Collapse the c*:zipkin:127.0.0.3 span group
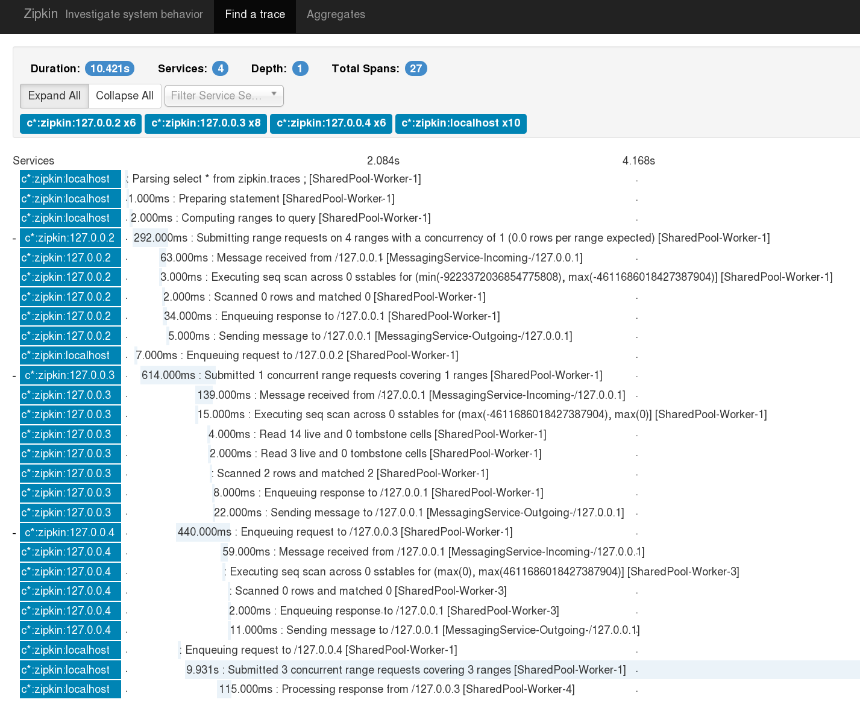 [x=13, y=375]
